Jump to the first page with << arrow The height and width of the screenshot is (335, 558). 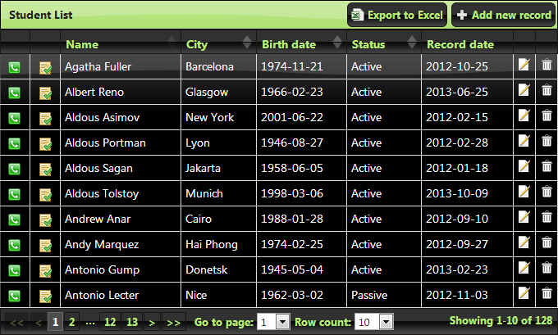tap(16, 322)
